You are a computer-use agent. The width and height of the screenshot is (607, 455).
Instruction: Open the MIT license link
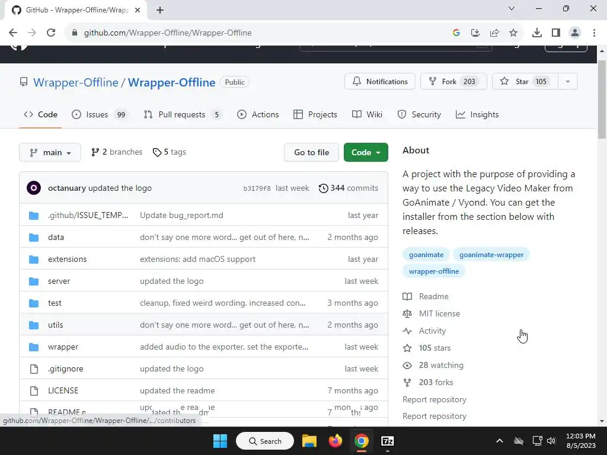[439, 314]
